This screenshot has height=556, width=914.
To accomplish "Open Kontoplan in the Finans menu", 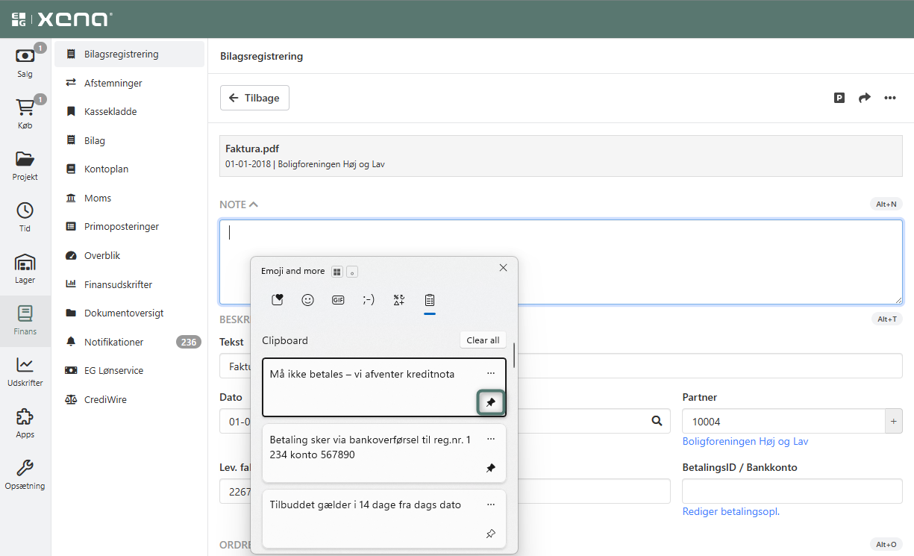I will pos(106,169).
